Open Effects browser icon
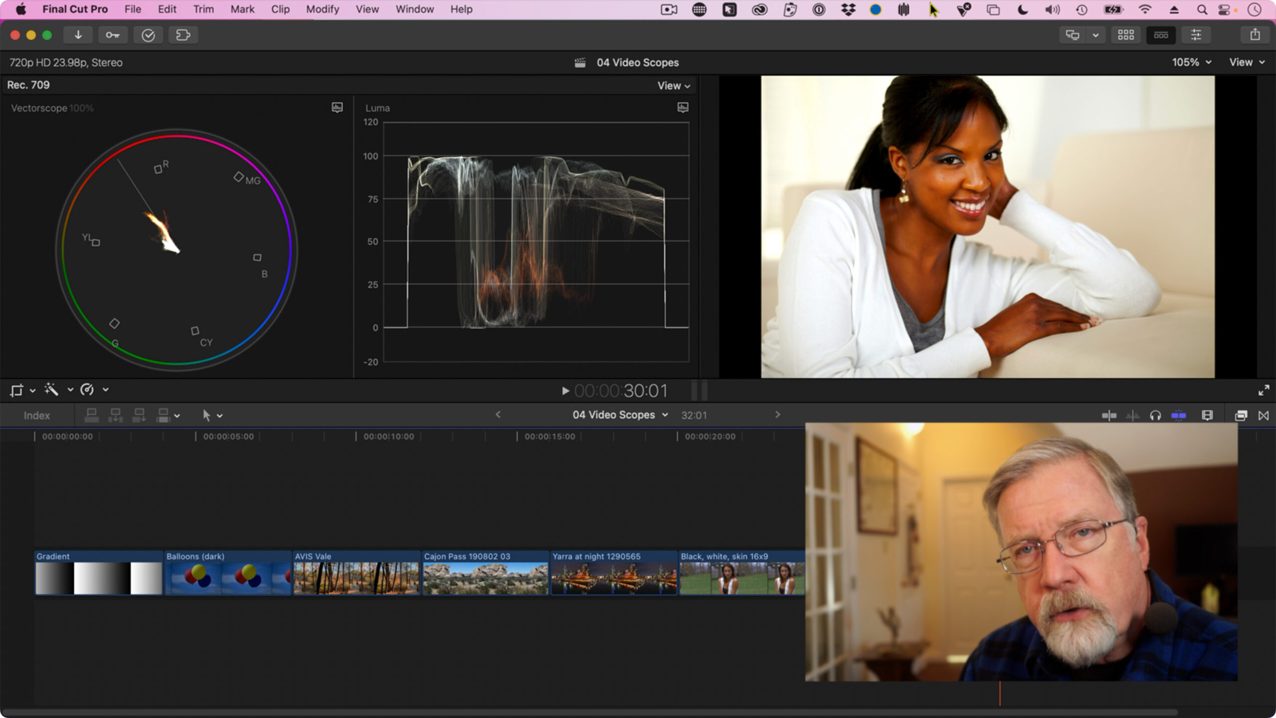Image resolution: width=1276 pixels, height=718 pixels. [x=1241, y=415]
